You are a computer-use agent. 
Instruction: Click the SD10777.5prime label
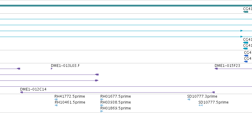tap(214, 102)
